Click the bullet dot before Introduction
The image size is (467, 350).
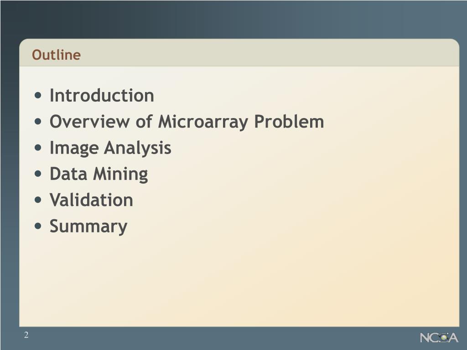(x=38, y=96)
